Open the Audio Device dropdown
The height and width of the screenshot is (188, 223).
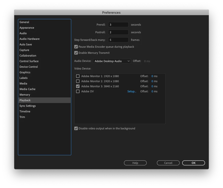point(112,61)
